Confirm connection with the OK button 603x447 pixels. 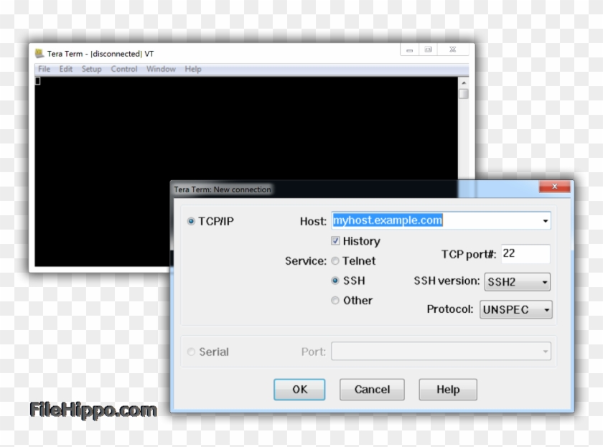click(x=299, y=390)
